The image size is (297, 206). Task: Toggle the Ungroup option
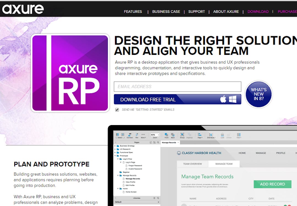click(190, 135)
